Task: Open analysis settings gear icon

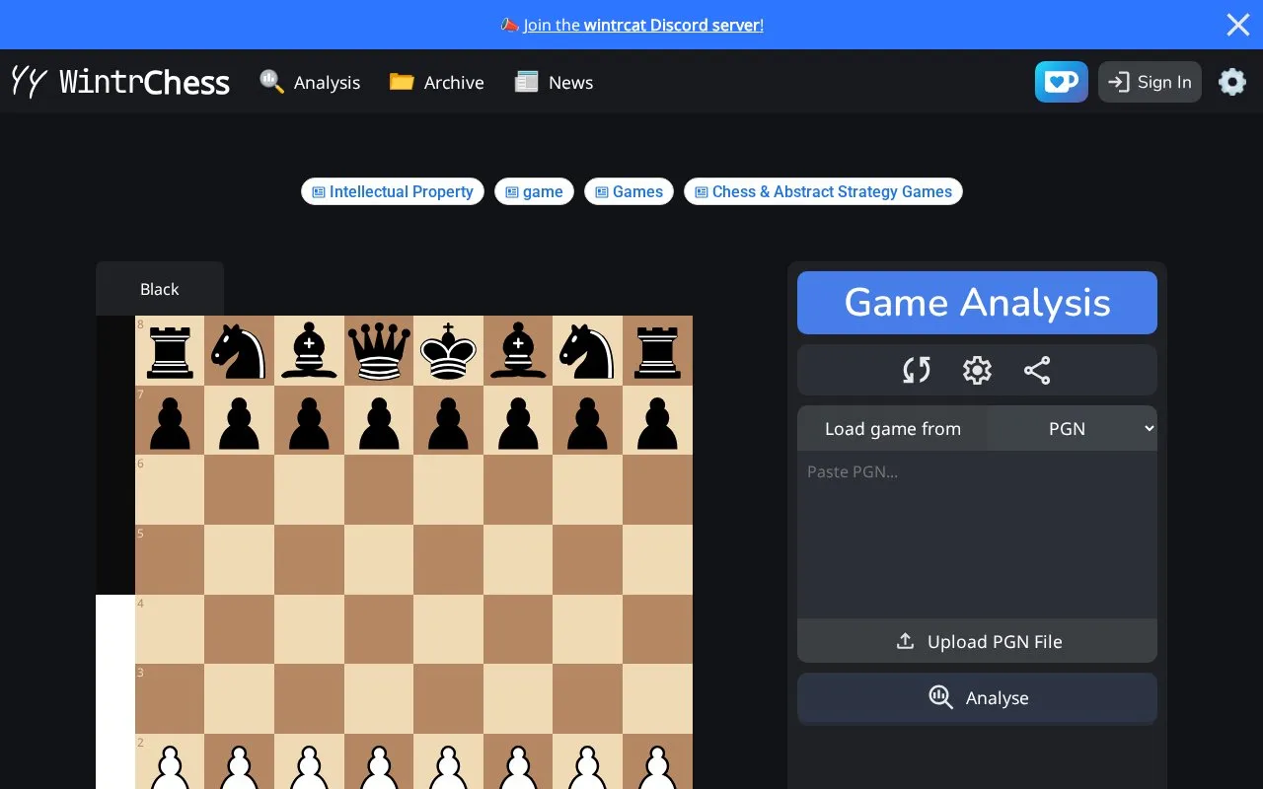Action: click(977, 370)
